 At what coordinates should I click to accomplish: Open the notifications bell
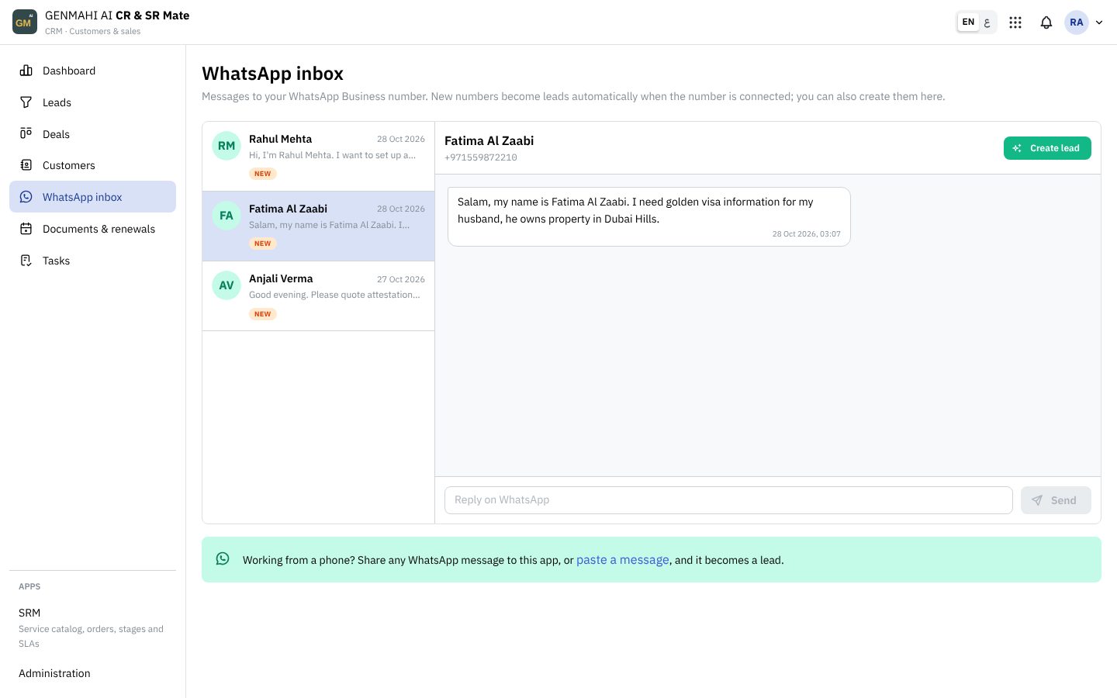(x=1046, y=22)
